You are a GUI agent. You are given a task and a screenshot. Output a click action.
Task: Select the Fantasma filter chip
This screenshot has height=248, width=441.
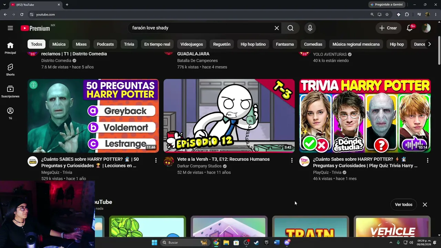(285, 44)
